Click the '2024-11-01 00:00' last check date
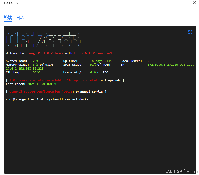The width and height of the screenshot is (199, 175). point(42,84)
